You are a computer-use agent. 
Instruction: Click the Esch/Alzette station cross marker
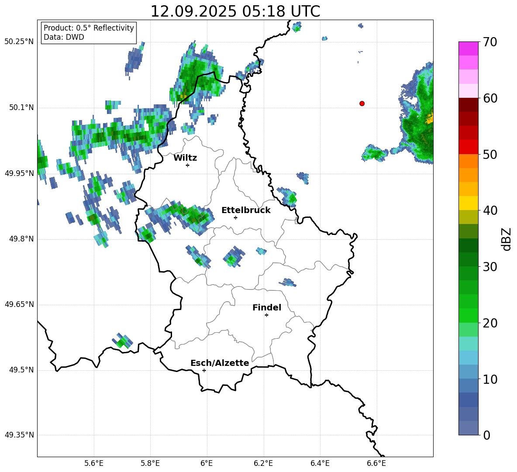coord(204,370)
